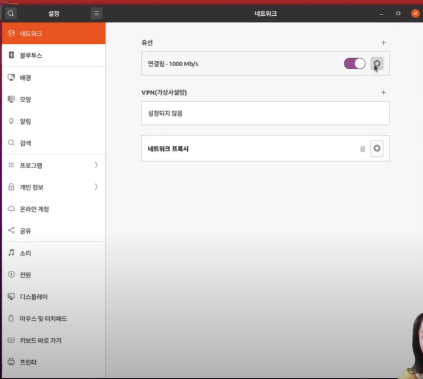This screenshot has height=379, width=423.
Task: Click the 모양 appearance icon
Action: point(11,99)
